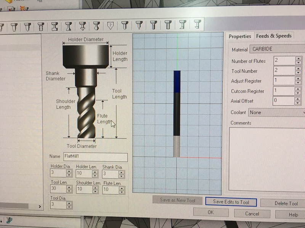The width and height of the screenshot is (305, 228).
Task: Decrease Tool Dia. with down arrow
Action: [x=69, y=207]
